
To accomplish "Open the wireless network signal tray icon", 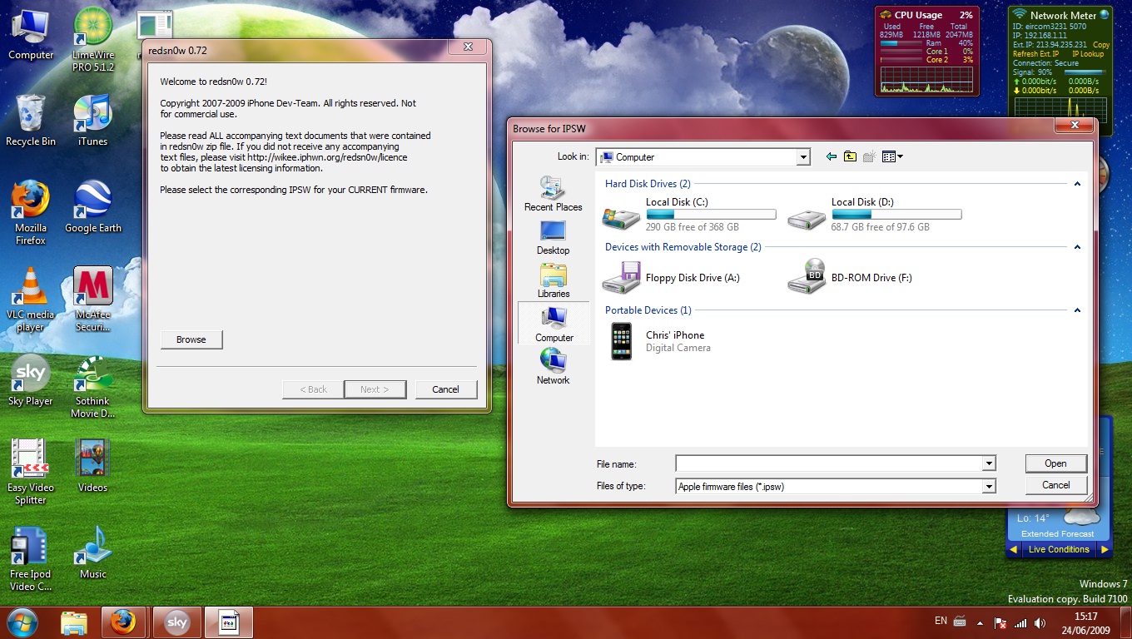I will (x=1020, y=622).
